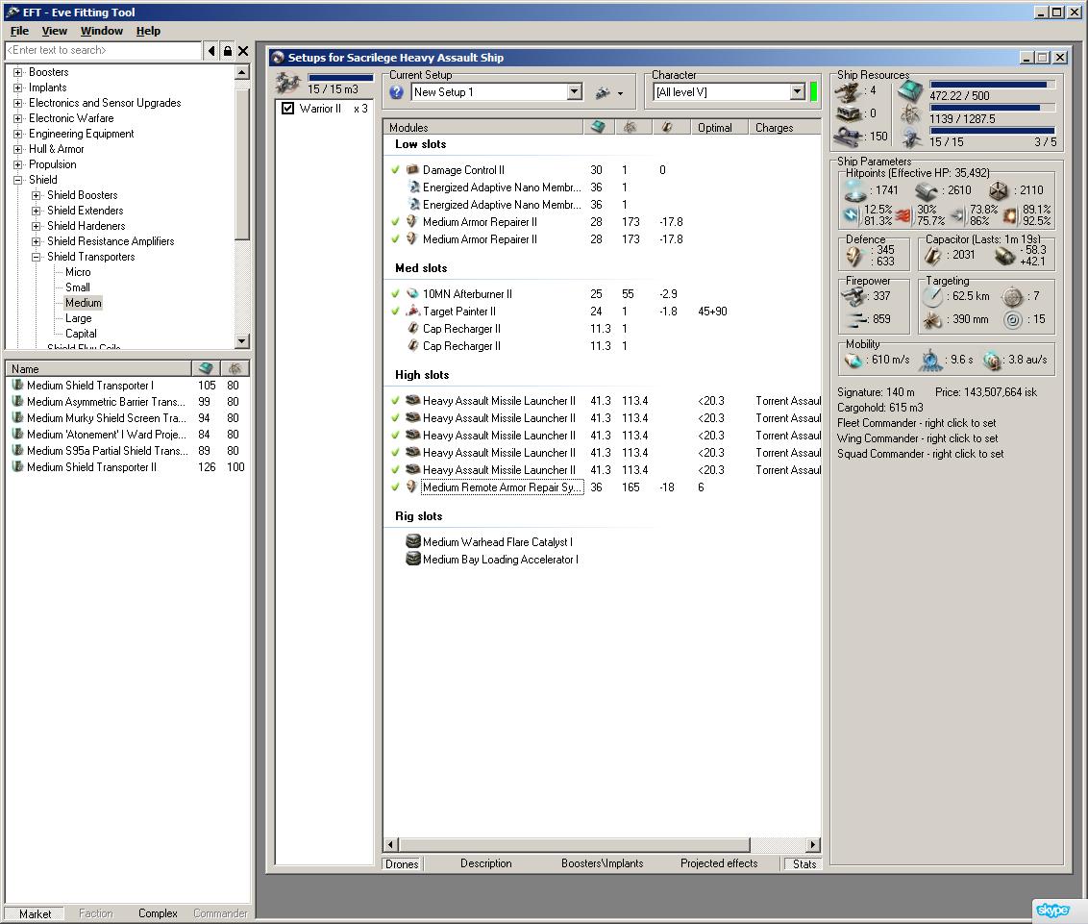Toggle the Target Painter II active checkmark

(396, 311)
